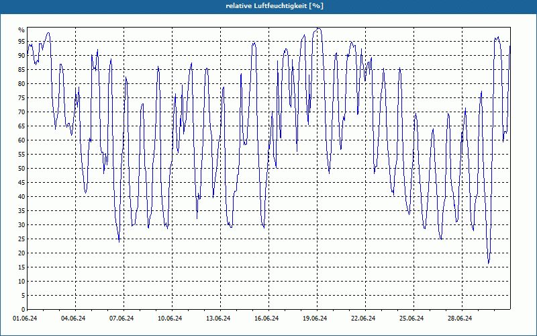Select the 28.06.24 date label
537x336 pixels.
[x=460, y=319]
